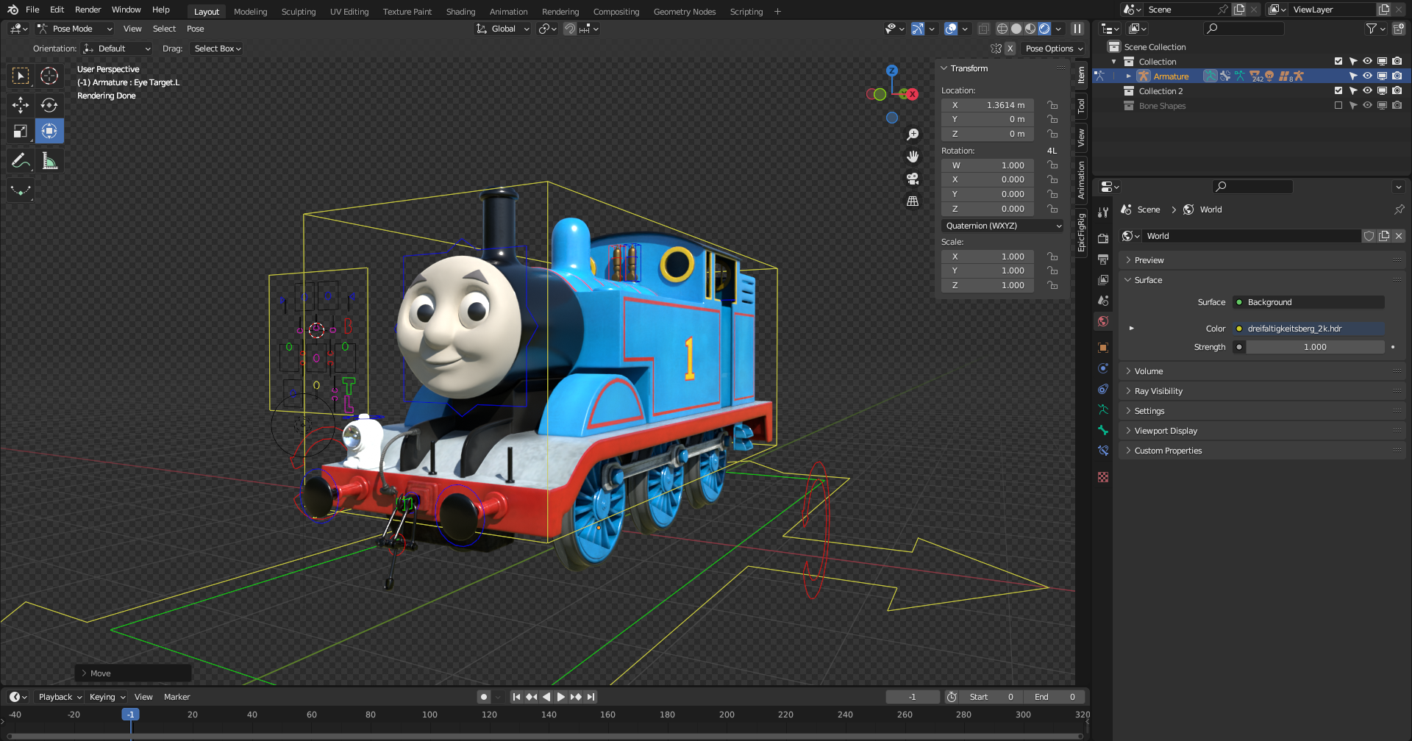
Task: Open Bone properties tab icon
Action: click(1103, 430)
